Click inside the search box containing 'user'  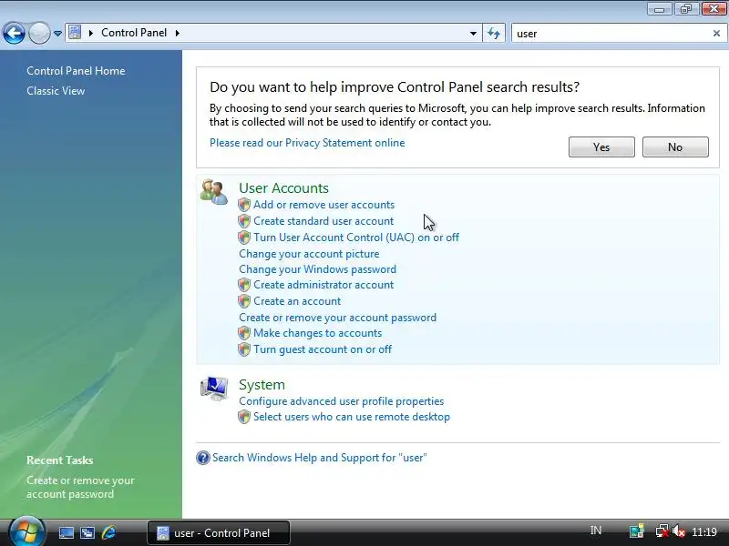611,34
